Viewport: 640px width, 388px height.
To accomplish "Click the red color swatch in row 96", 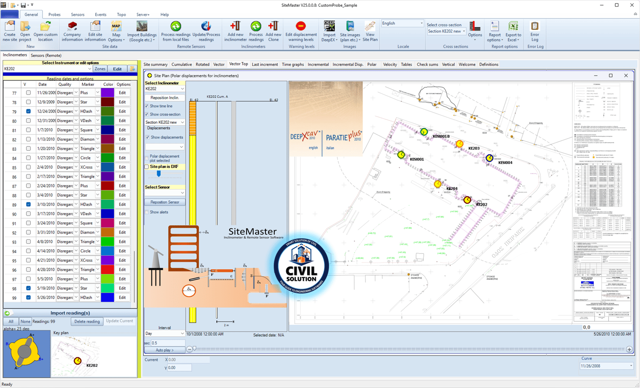I will 108,269.
